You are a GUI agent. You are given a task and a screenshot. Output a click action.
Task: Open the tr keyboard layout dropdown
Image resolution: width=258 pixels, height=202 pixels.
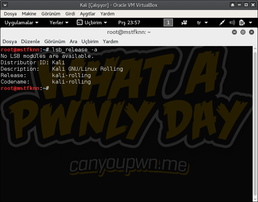point(202,22)
